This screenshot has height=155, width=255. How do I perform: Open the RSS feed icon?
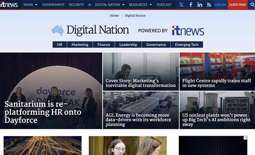point(209,5)
